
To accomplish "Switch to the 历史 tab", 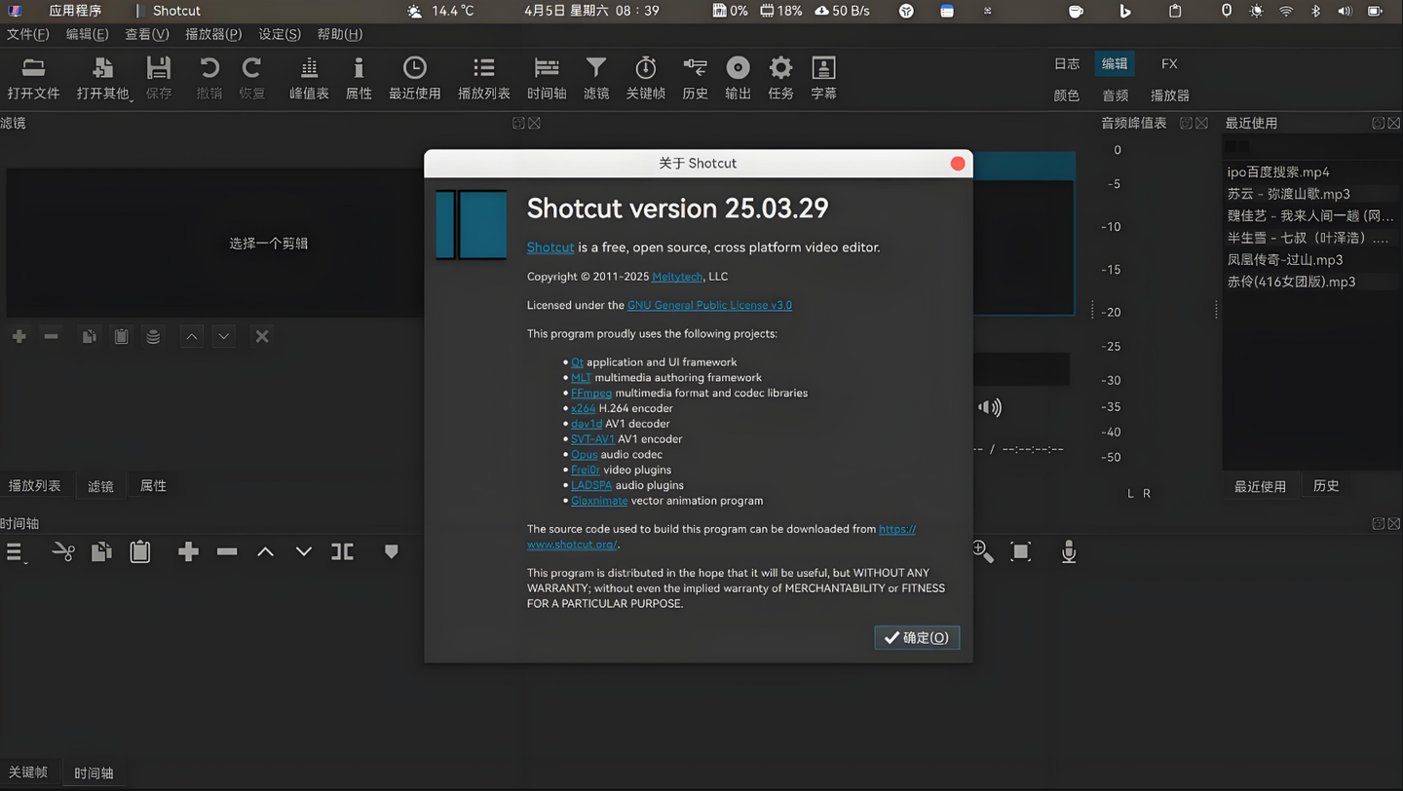I will click(x=1325, y=485).
